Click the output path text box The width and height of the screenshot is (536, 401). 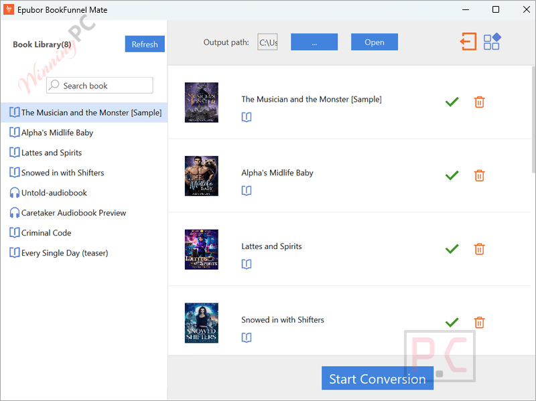pos(267,42)
